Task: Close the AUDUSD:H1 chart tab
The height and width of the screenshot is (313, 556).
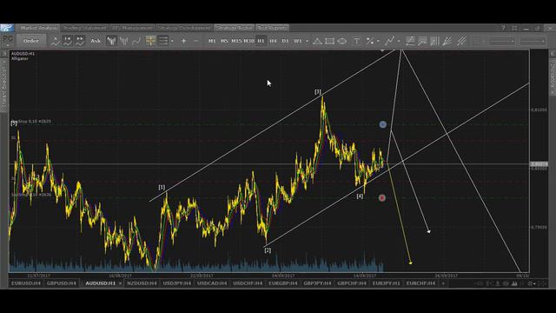Action: point(120,283)
